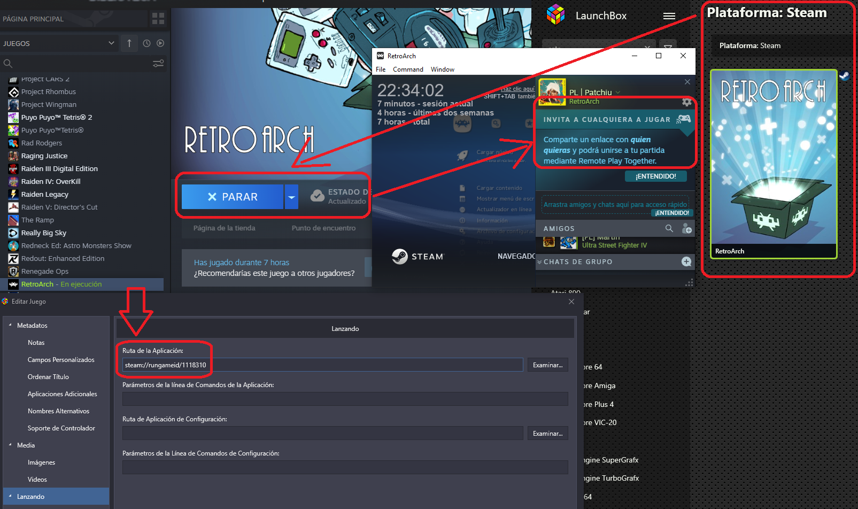The width and height of the screenshot is (858, 509).
Task: Select Actualizador en línea in the RetroArch menu
Action: (504, 210)
